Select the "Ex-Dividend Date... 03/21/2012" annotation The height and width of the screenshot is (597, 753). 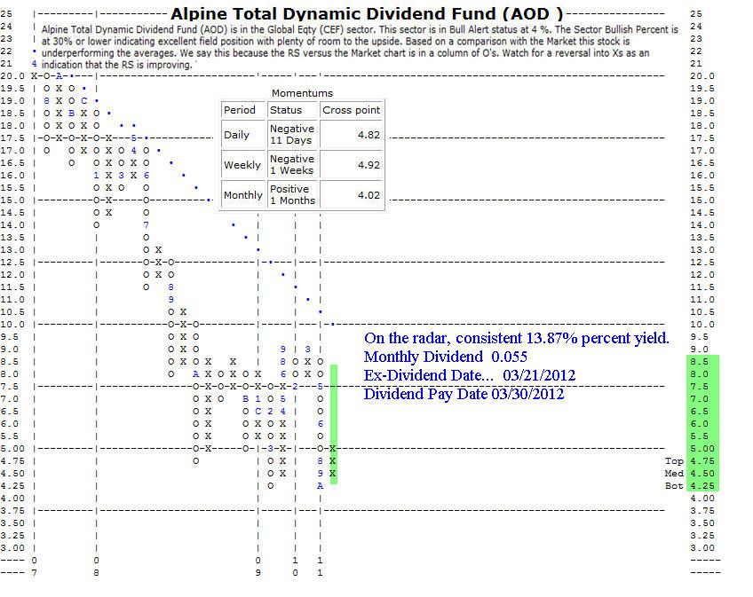tap(469, 375)
